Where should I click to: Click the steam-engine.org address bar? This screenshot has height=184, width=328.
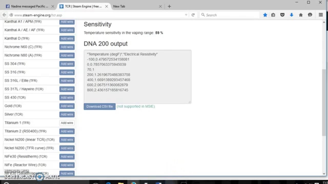click(99, 15)
